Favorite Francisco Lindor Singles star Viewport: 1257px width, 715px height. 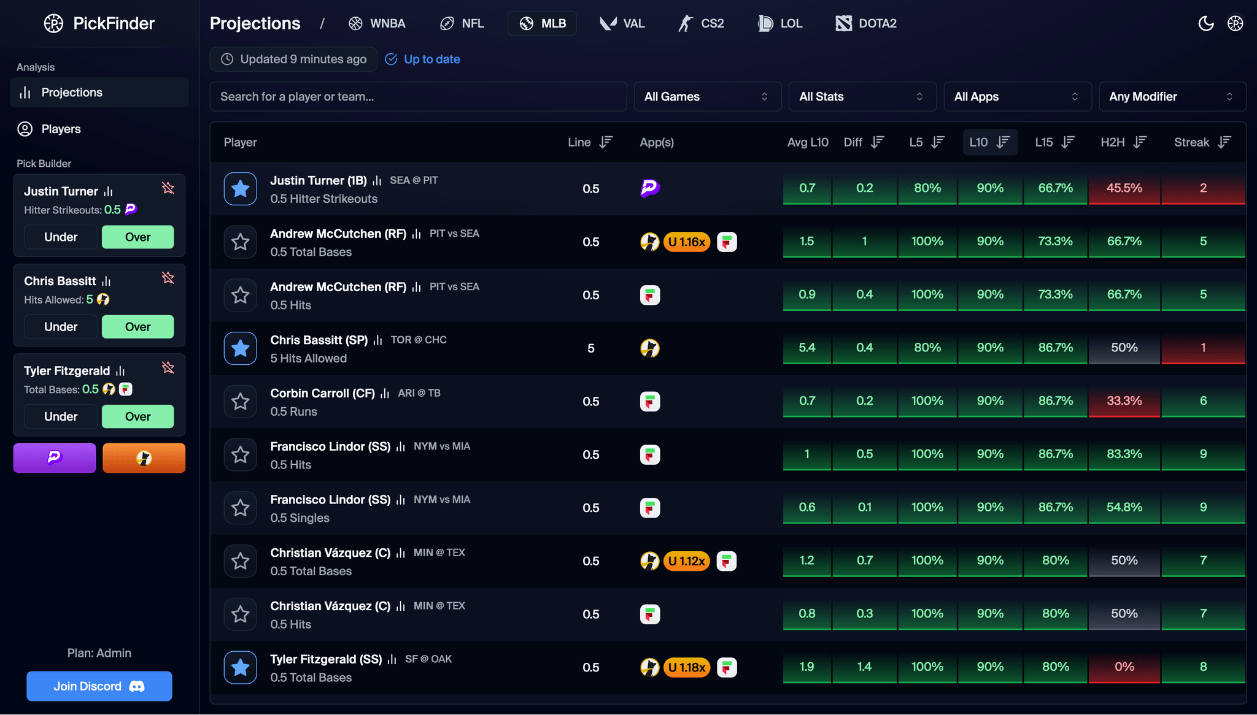[240, 508]
